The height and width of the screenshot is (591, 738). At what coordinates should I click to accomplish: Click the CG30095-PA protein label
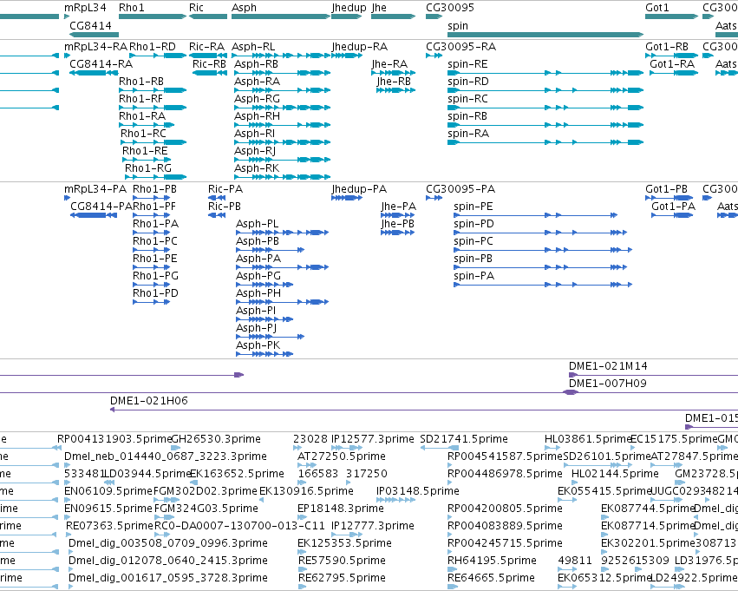(460, 189)
